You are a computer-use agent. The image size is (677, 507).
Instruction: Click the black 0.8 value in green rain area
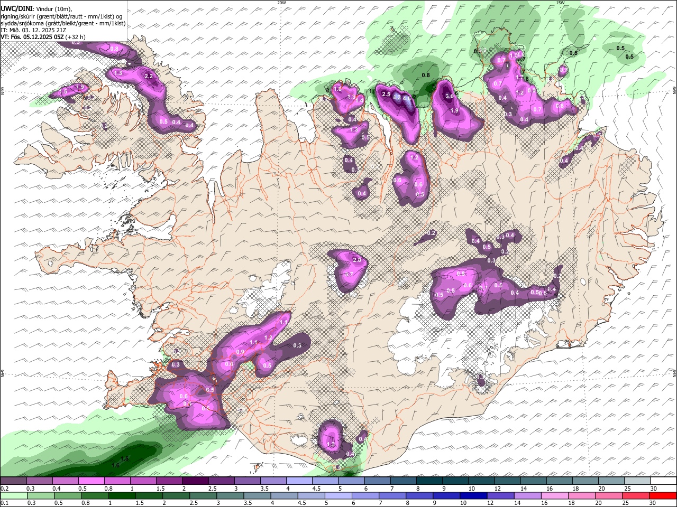[x=426, y=75]
